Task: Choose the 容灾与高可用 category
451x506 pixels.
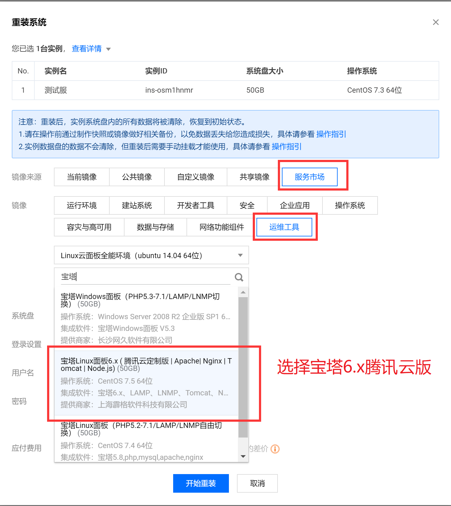Action: coord(89,227)
